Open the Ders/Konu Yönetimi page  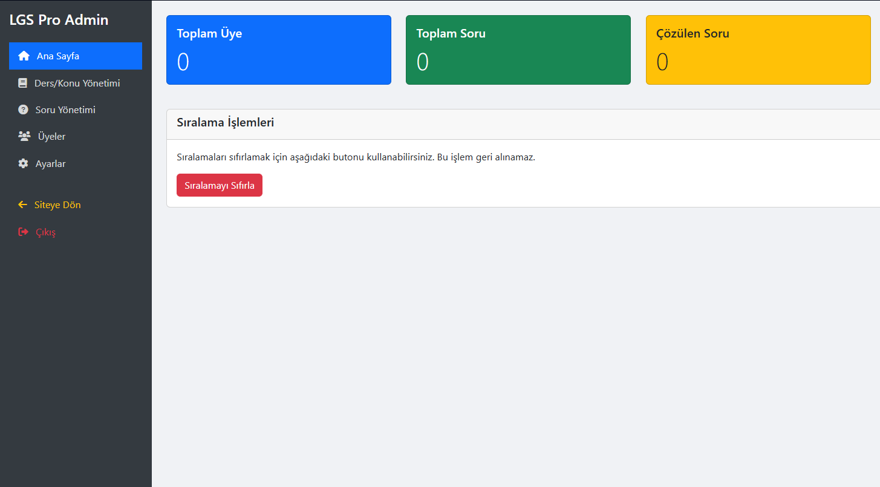click(x=77, y=83)
